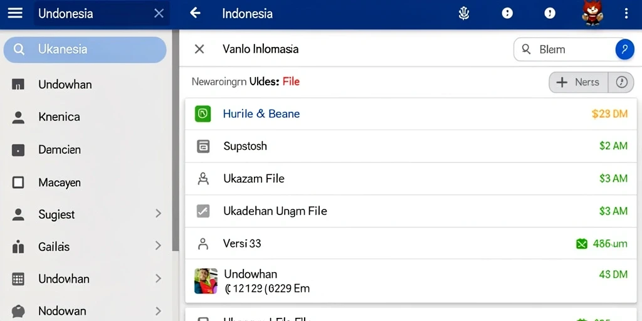Go back using the arrow beside Indonesia
The width and height of the screenshot is (642, 321).
pos(195,13)
